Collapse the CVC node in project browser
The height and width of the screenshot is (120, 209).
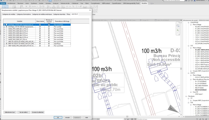click(x=188, y=46)
